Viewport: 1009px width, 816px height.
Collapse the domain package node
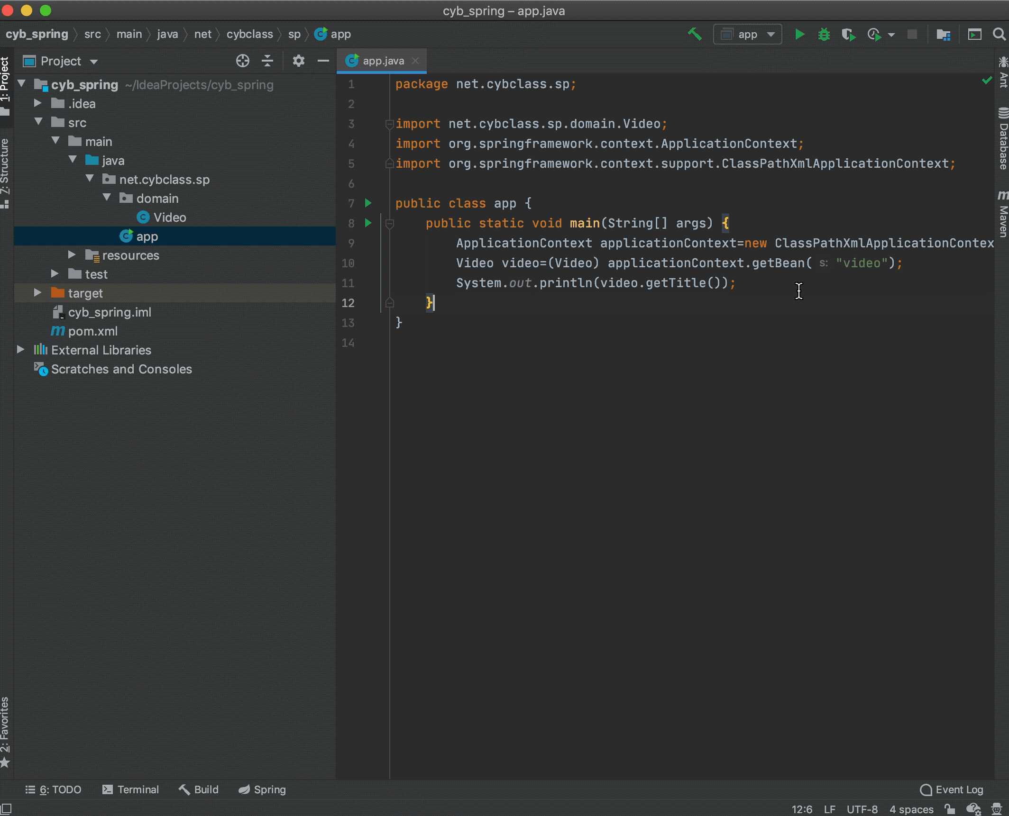click(x=107, y=198)
